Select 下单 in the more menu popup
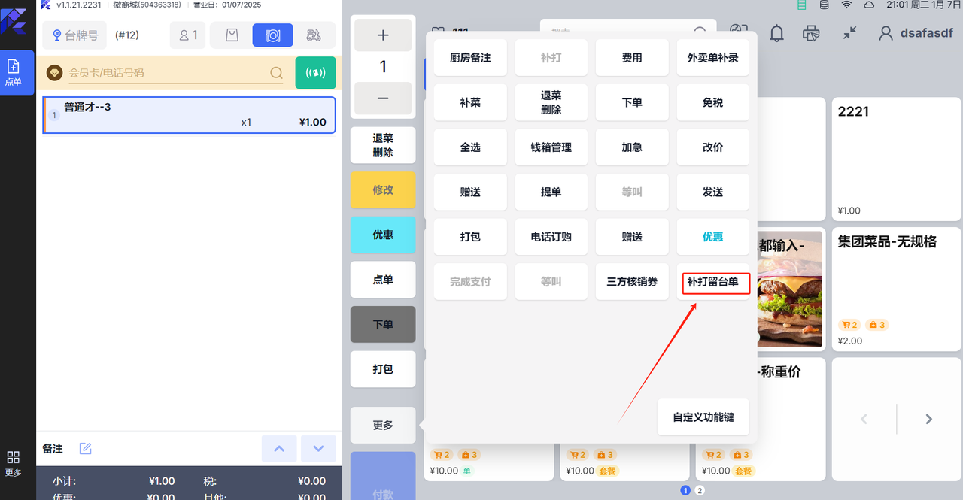Screen dimensions: 963x500 (632, 102)
